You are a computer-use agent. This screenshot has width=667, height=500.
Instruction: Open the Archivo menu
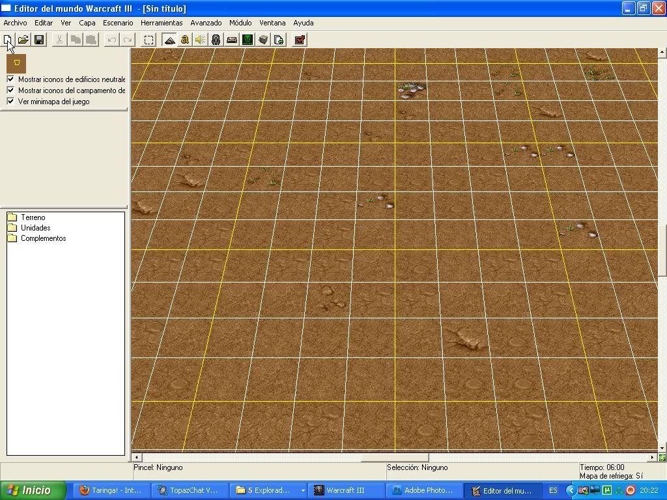click(16, 23)
